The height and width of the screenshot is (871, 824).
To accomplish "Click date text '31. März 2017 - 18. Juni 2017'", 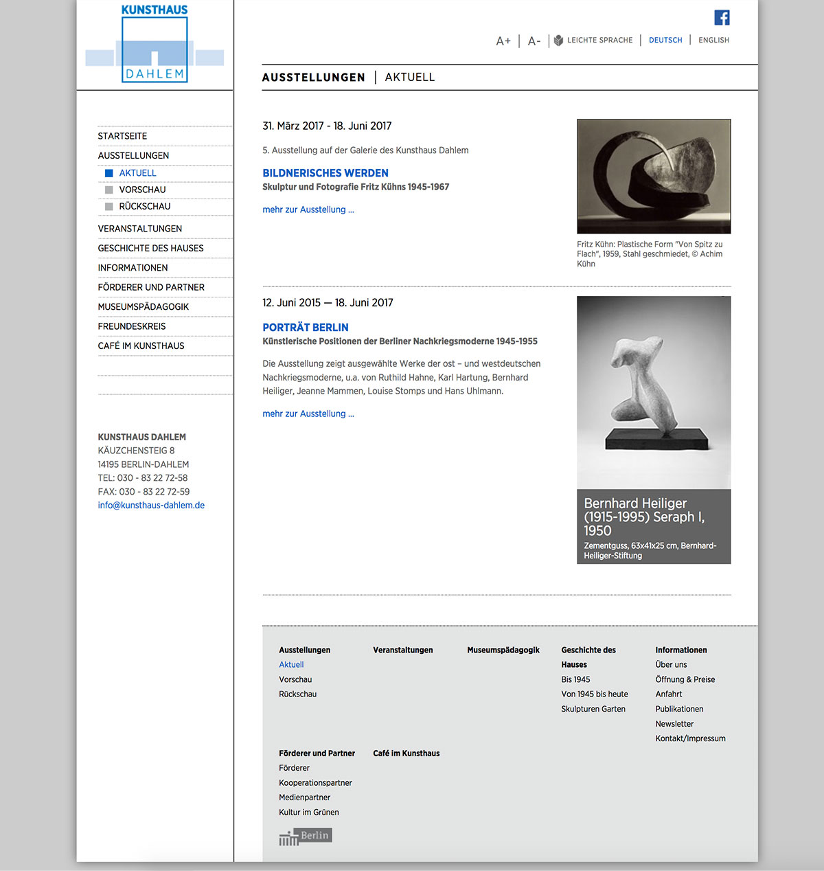I will coord(327,126).
